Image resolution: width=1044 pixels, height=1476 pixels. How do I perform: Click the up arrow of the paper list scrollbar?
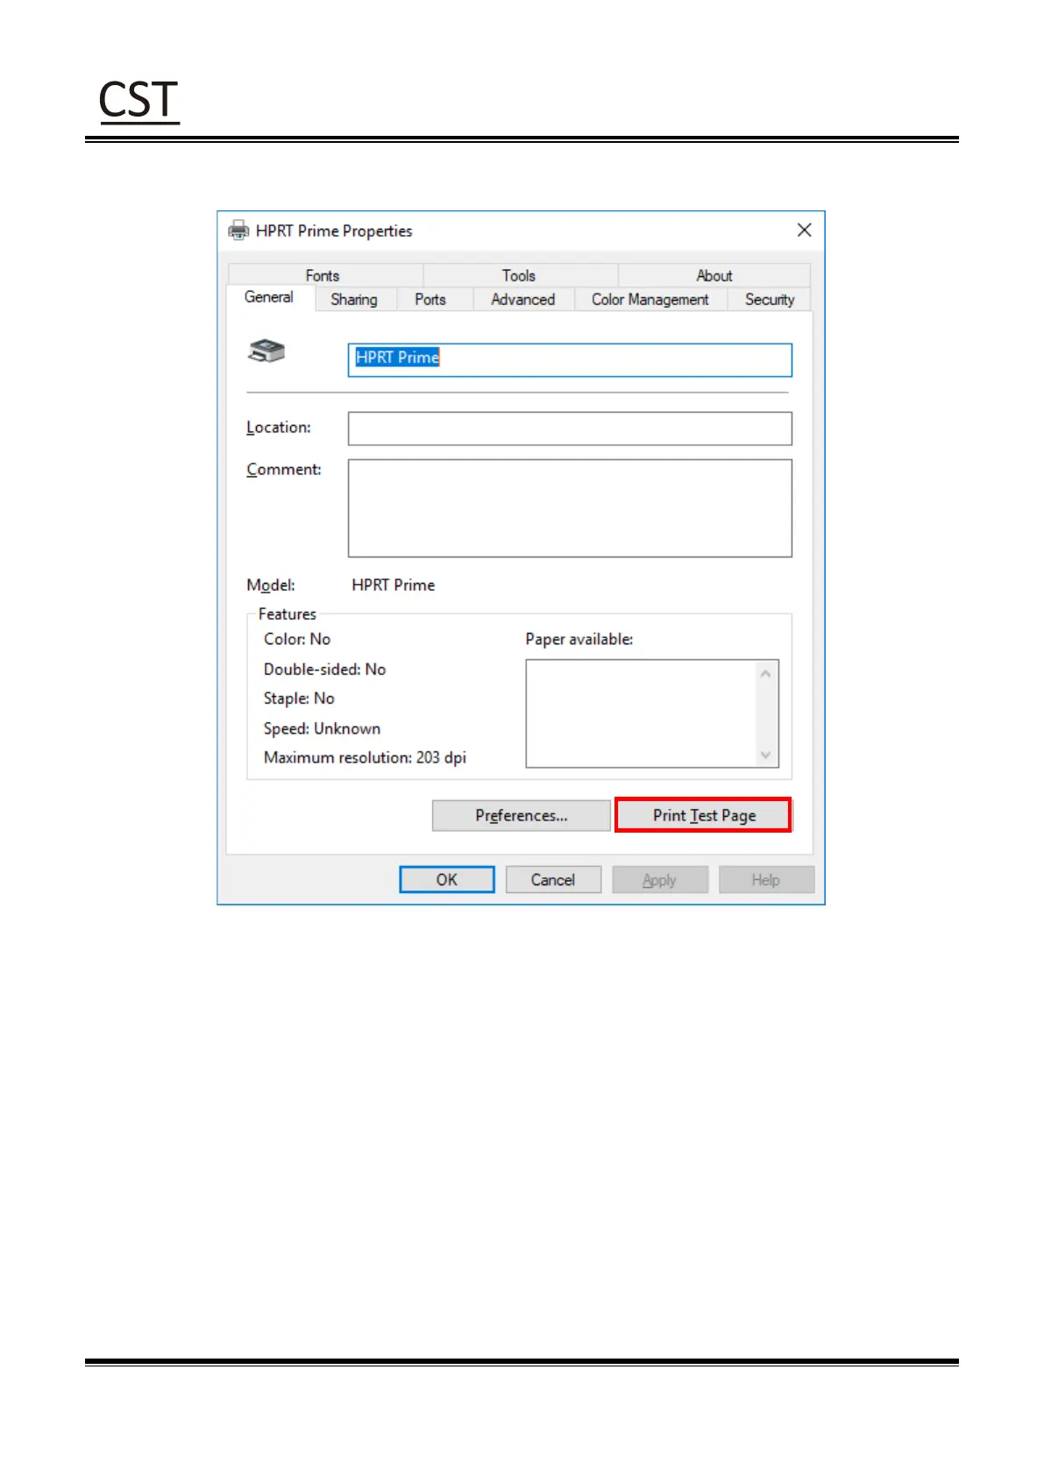[x=765, y=673]
